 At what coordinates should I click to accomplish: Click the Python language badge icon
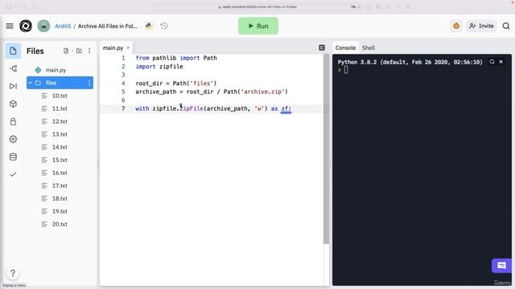coord(149,26)
